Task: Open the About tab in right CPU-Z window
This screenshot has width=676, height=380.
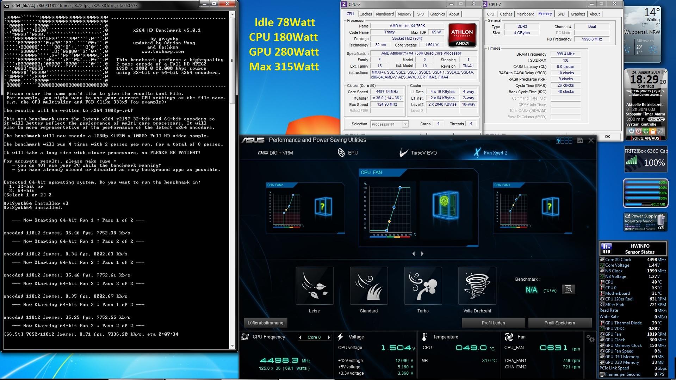Action: [x=595, y=14]
